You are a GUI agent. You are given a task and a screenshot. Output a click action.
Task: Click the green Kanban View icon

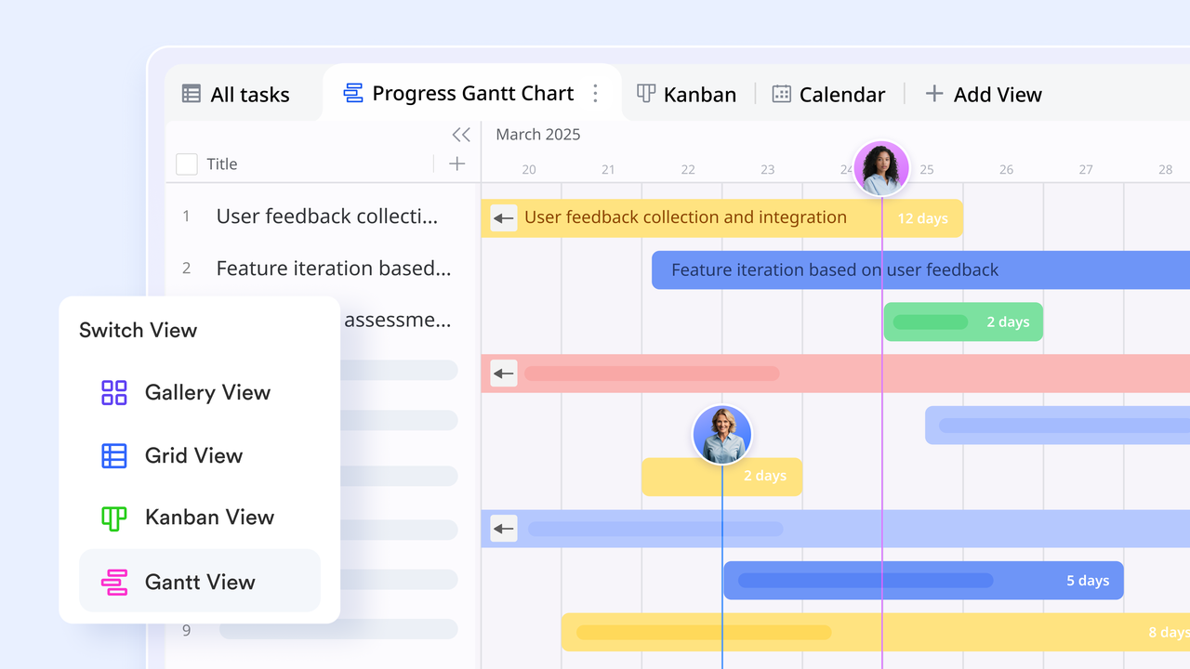coord(113,518)
